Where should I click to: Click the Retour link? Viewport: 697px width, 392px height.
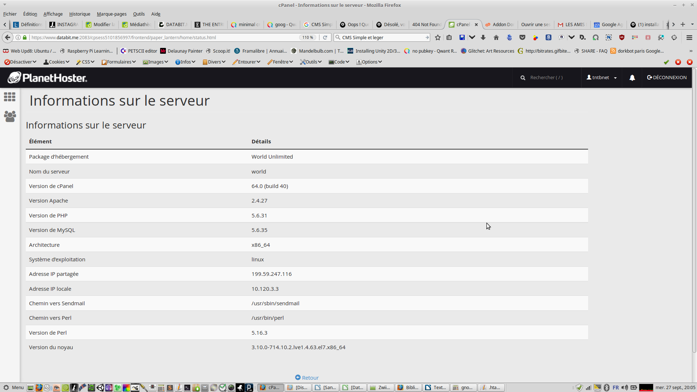[x=307, y=377]
